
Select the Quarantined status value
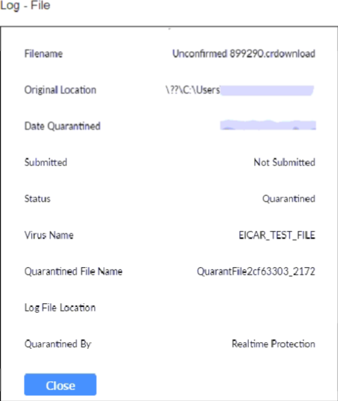click(x=289, y=199)
